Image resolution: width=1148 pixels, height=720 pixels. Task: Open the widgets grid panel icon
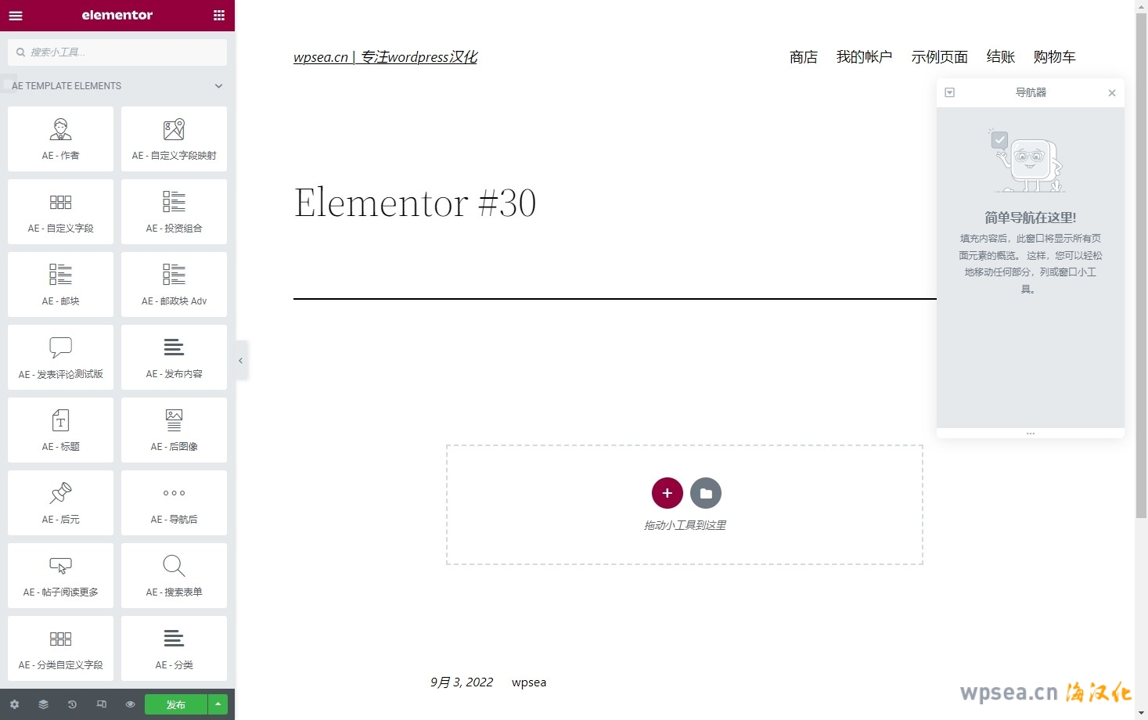tap(219, 16)
